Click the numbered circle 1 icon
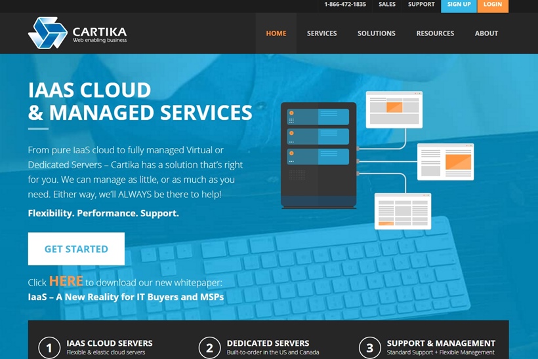Image resolution: width=538 pixels, height=359 pixels. pos(49,348)
